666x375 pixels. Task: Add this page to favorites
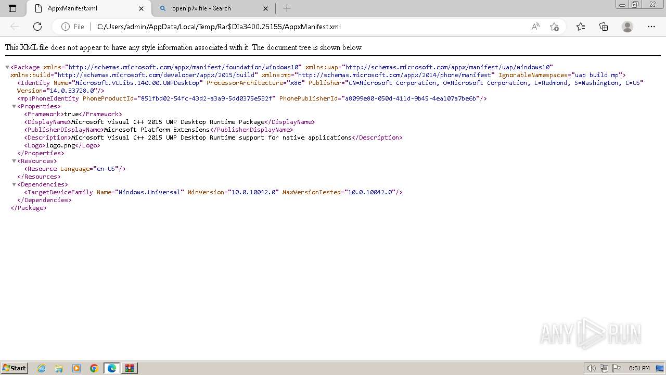554,27
